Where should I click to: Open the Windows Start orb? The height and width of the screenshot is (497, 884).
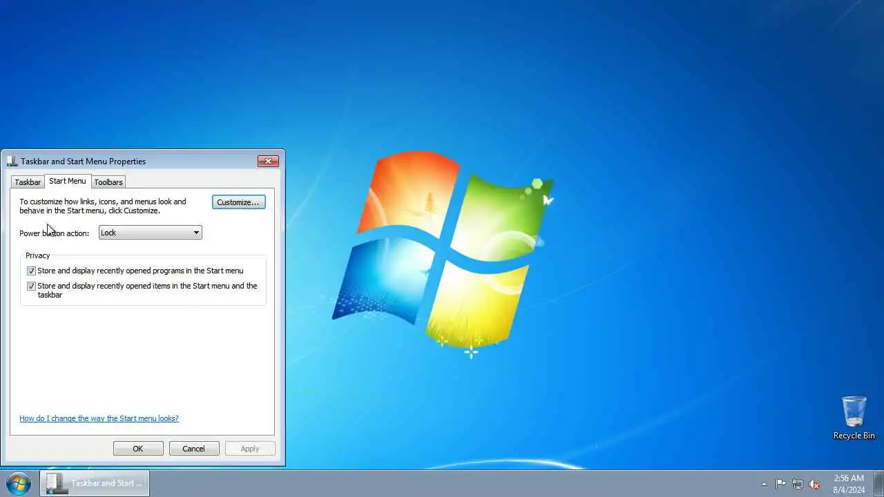(x=19, y=483)
